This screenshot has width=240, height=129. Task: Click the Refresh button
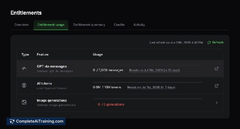215,42
